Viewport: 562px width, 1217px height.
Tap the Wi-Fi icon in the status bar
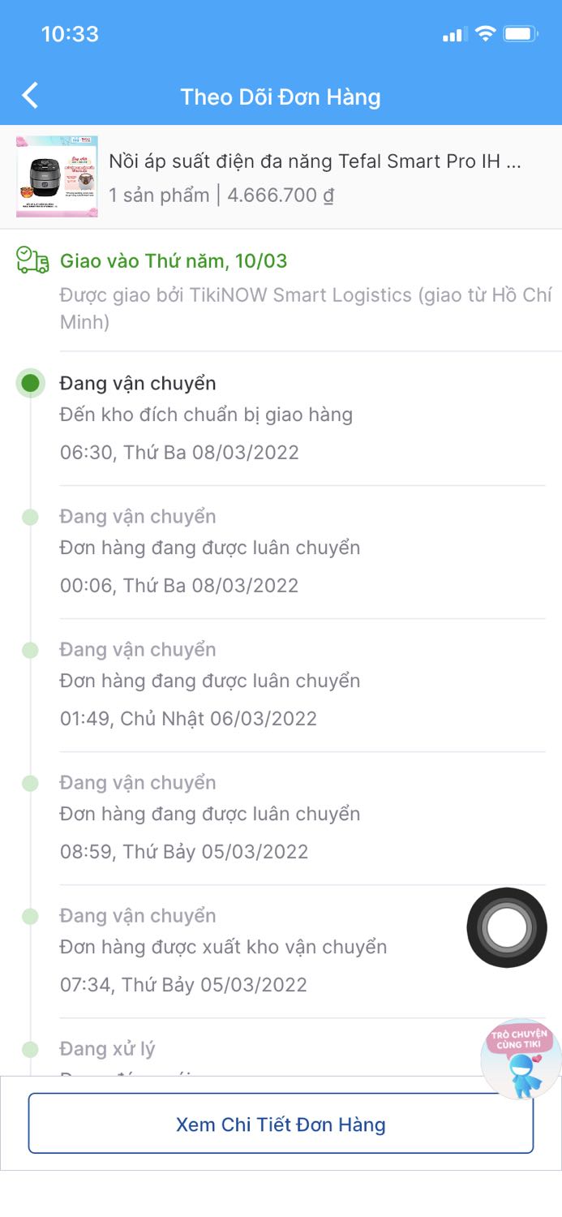484,34
